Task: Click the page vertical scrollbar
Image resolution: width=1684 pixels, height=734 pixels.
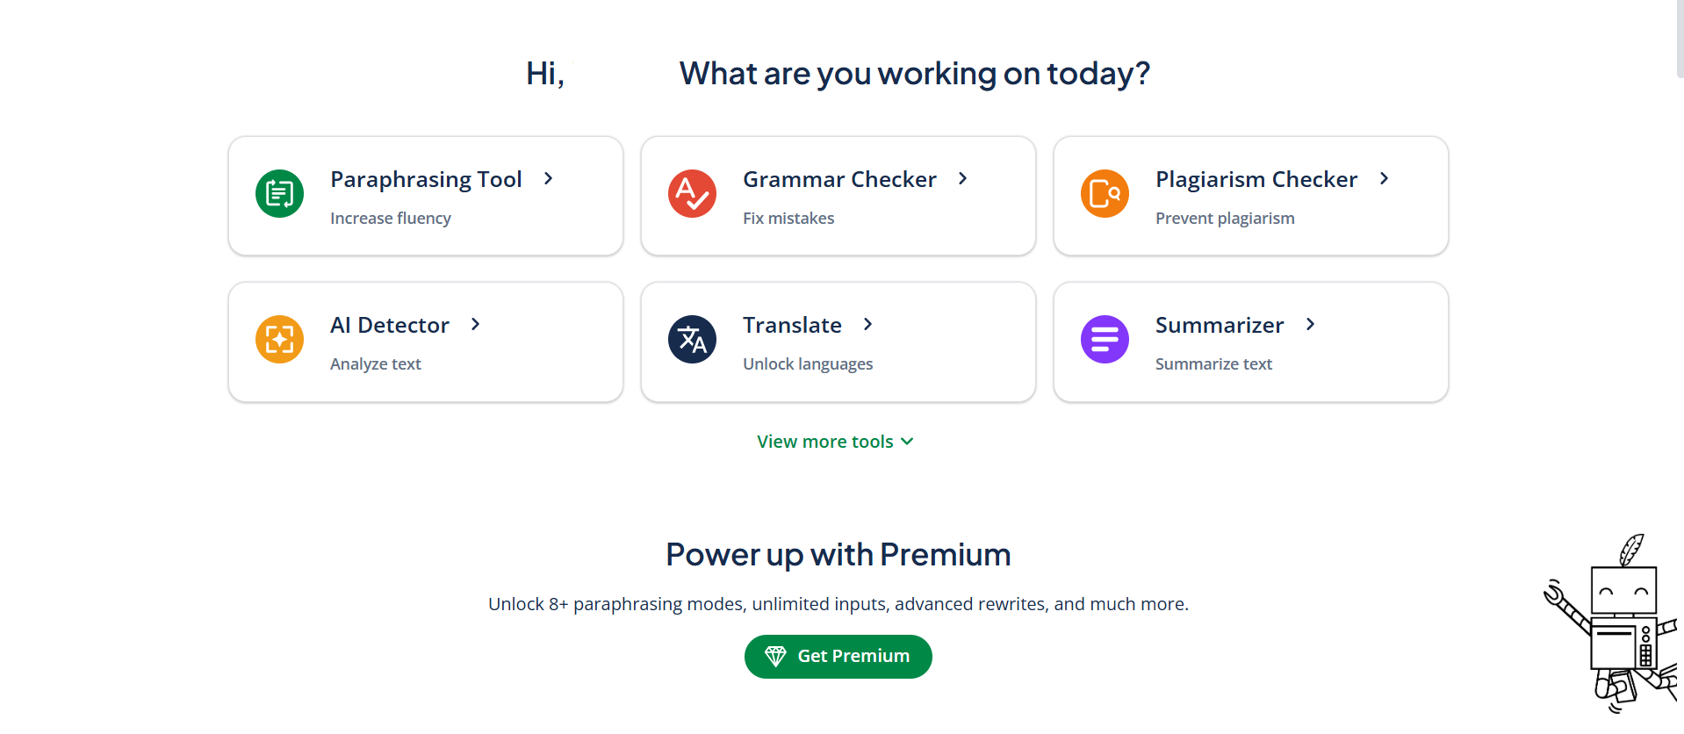Action: (x=1680, y=39)
